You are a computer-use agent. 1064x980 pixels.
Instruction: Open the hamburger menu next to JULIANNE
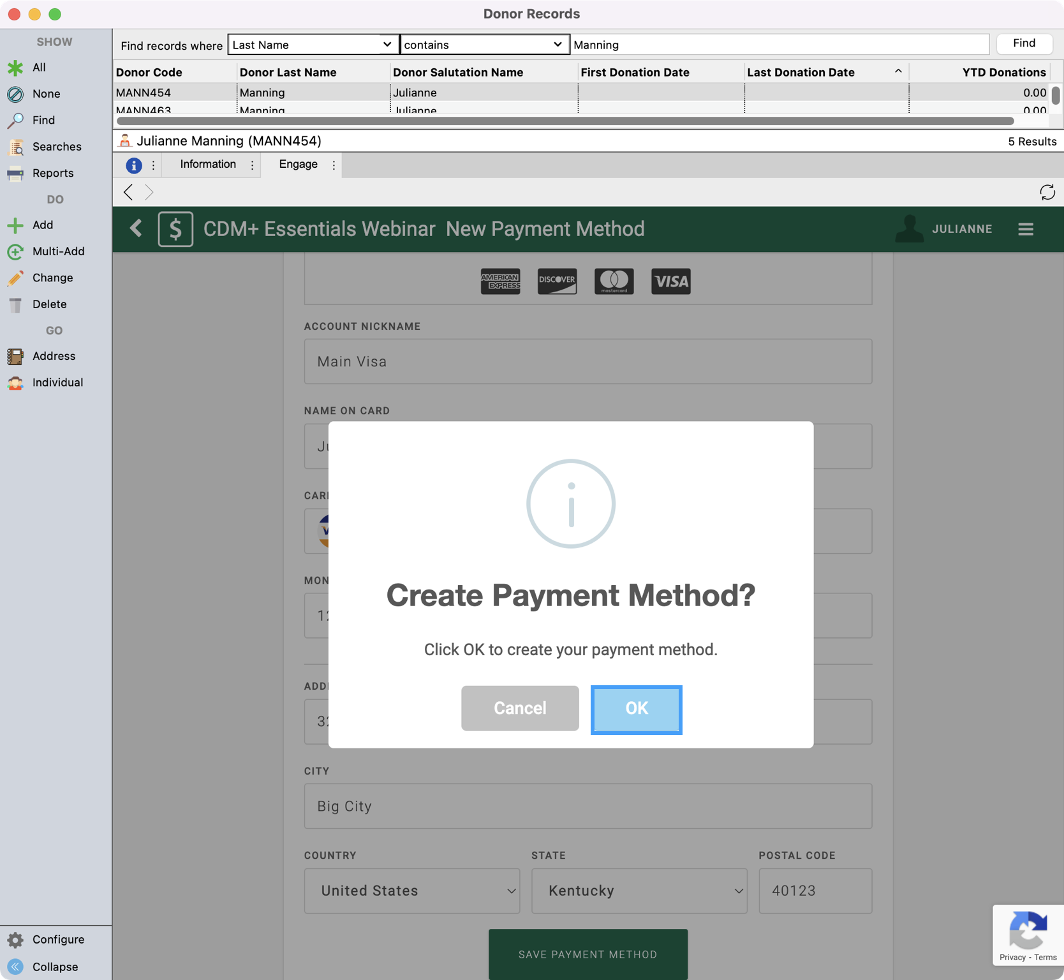(1025, 229)
